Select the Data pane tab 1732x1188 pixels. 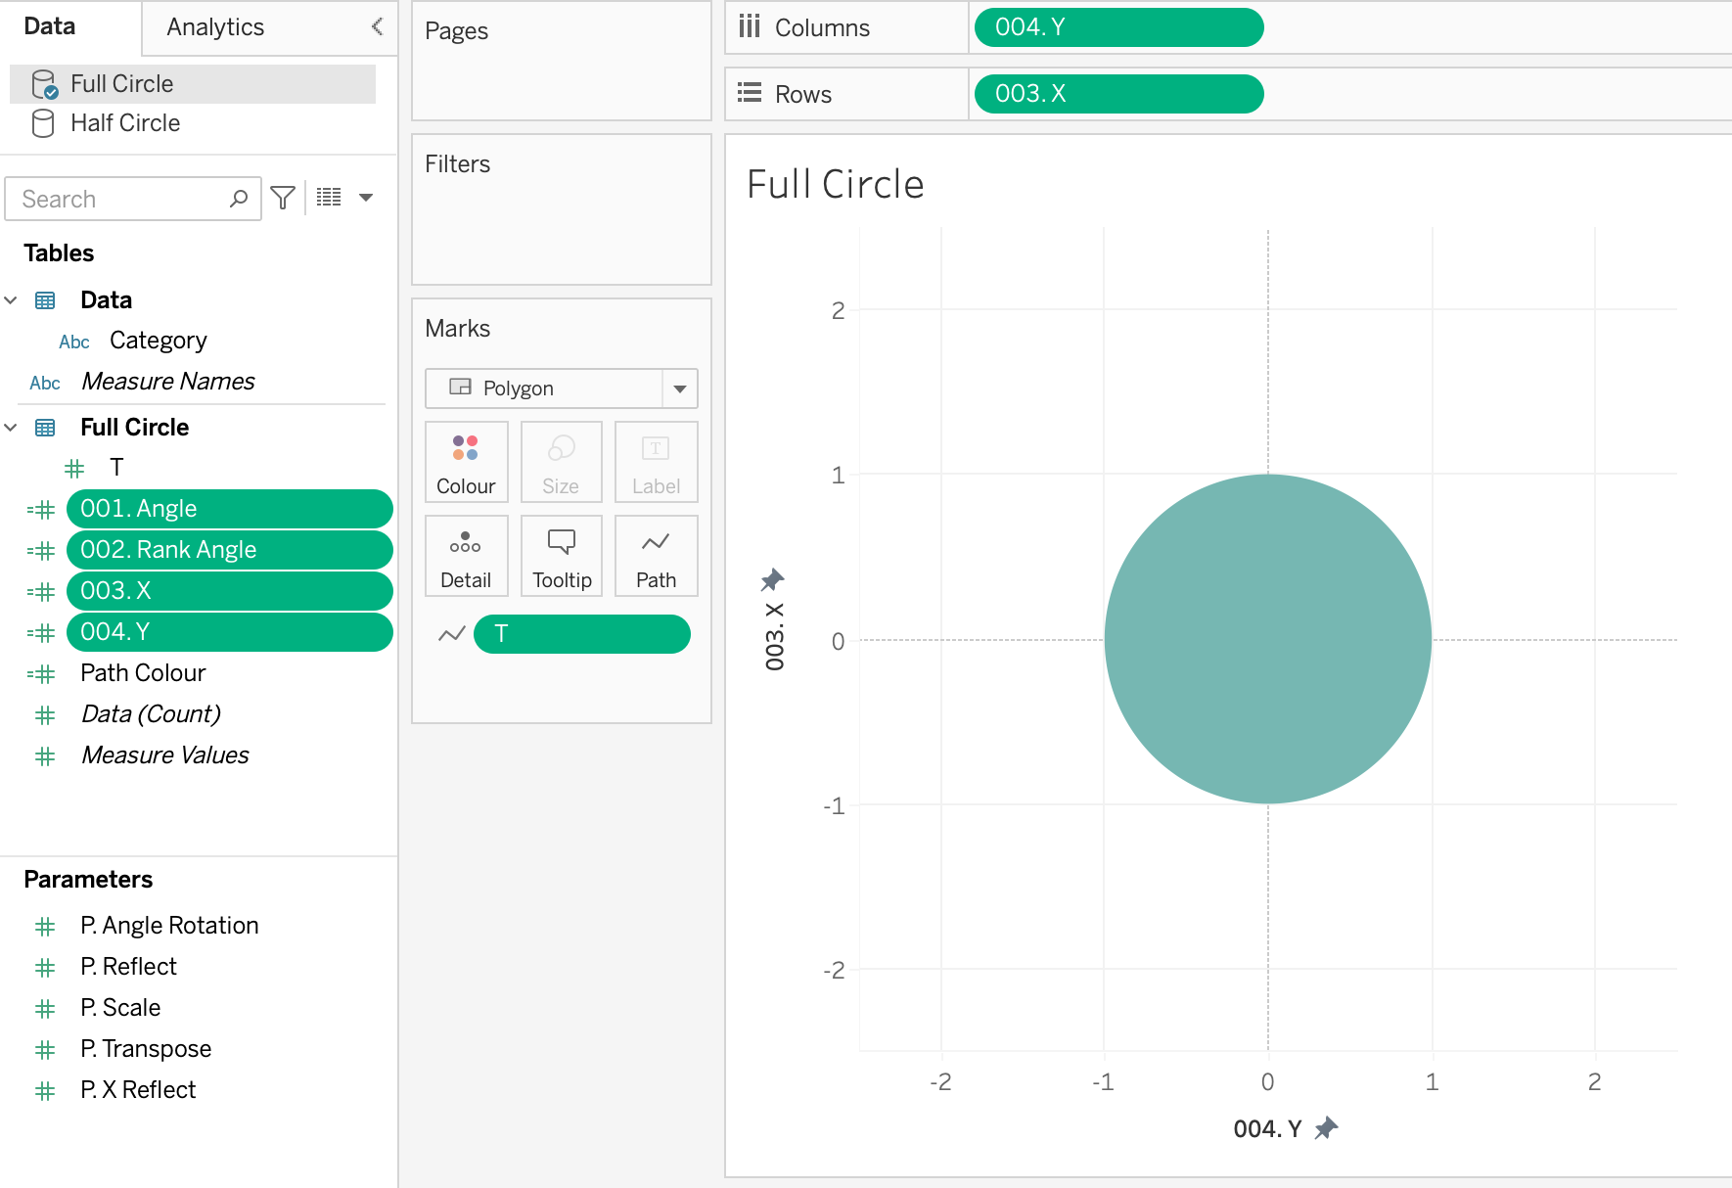50,26
